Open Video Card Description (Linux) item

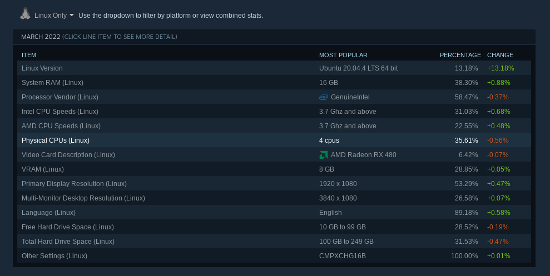tap(274, 155)
